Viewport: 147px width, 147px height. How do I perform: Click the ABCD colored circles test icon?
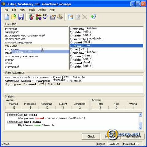point(38,17)
